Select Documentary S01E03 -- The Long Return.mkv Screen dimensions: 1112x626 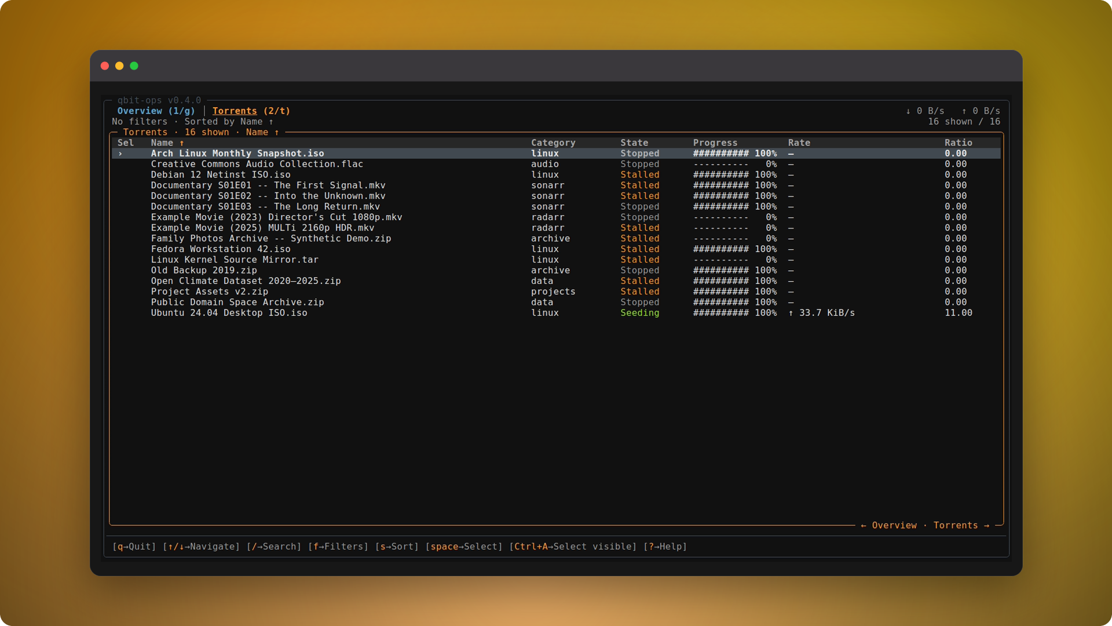pos(556,206)
